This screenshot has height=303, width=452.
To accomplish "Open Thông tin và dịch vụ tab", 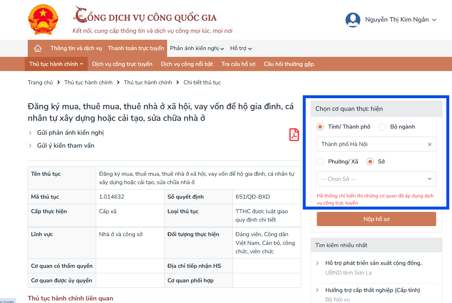I will (76, 48).
